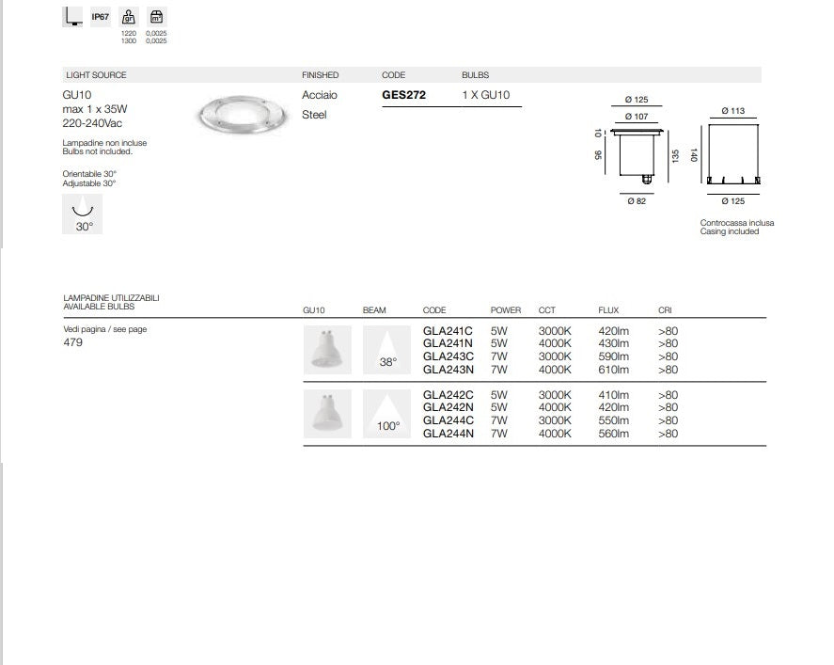Click the weight in grams icon
Screen dimensions: 834x665
(x=130, y=16)
